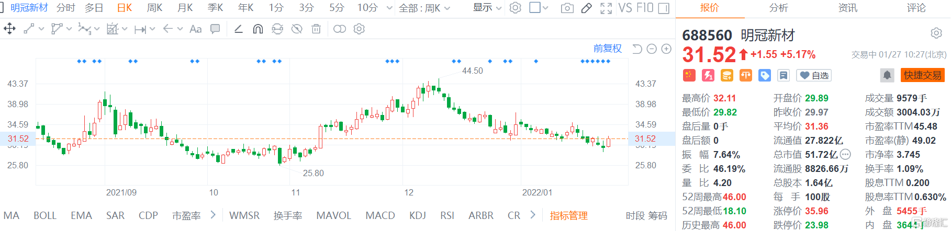Open the chart layout square dropdown
951x231 pixels.
[x=539, y=8]
